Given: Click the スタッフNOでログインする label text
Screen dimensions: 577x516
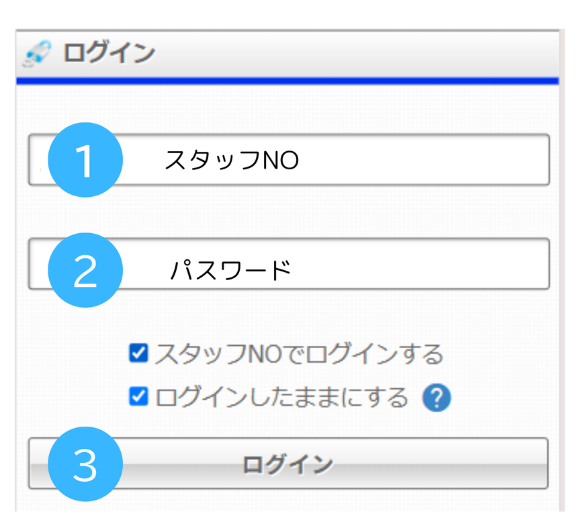Looking at the screenshot, I should pyautogui.click(x=299, y=353).
